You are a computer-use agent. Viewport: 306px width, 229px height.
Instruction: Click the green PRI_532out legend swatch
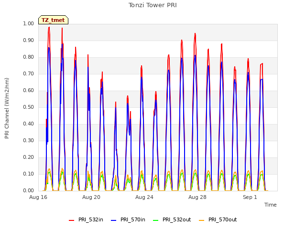[x=156, y=220]
